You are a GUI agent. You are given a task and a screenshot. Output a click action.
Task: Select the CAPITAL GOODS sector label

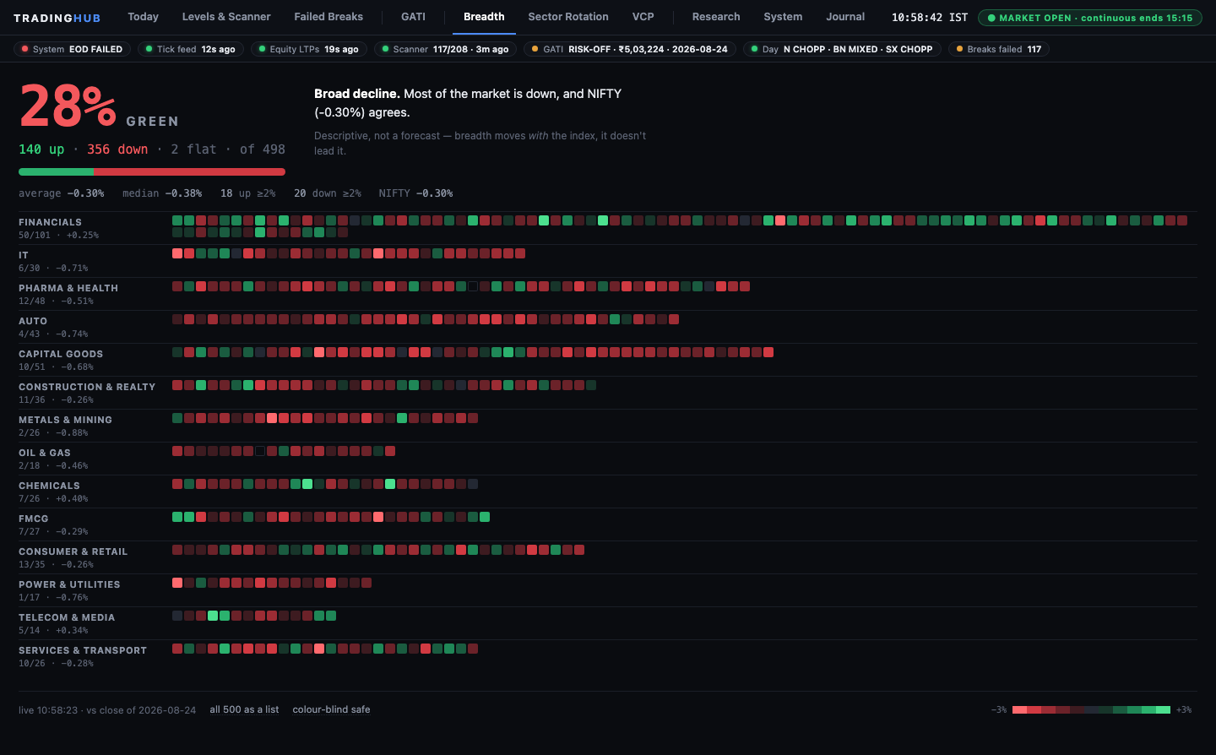(61, 354)
